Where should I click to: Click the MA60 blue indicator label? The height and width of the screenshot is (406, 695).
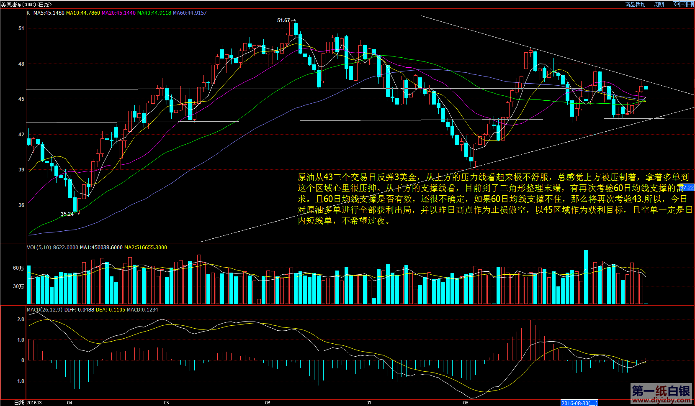(190, 13)
